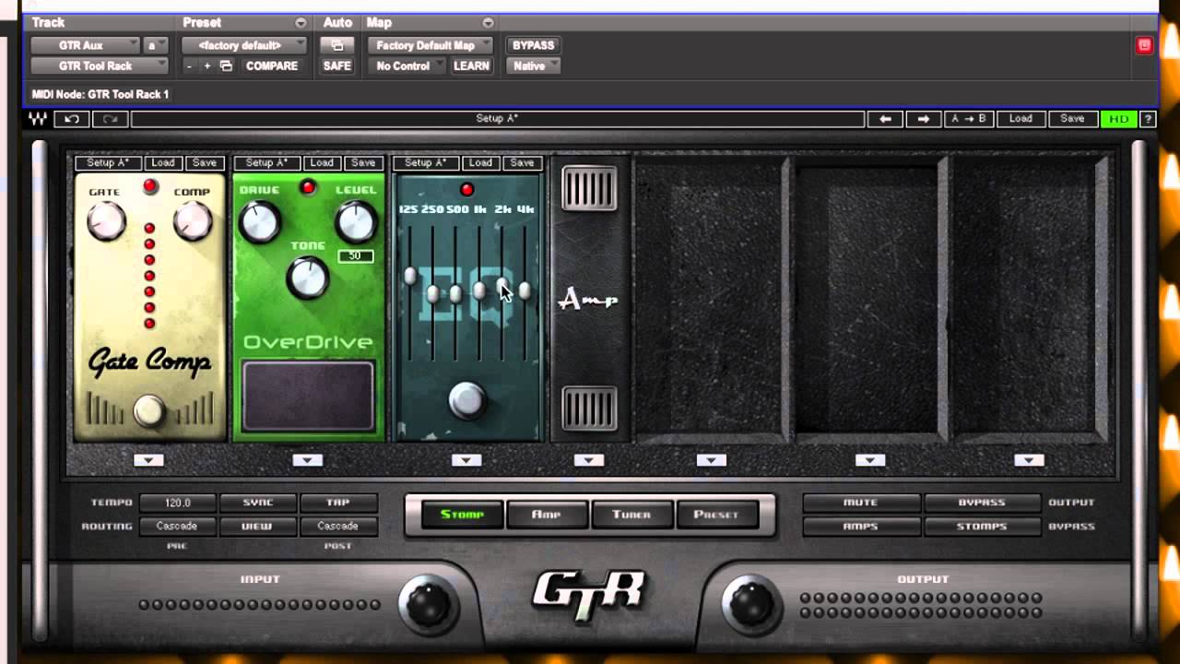The height and width of the screenshot is (664, 1180).
Task: Open Map section menu arrow
Action: (488, 23)
